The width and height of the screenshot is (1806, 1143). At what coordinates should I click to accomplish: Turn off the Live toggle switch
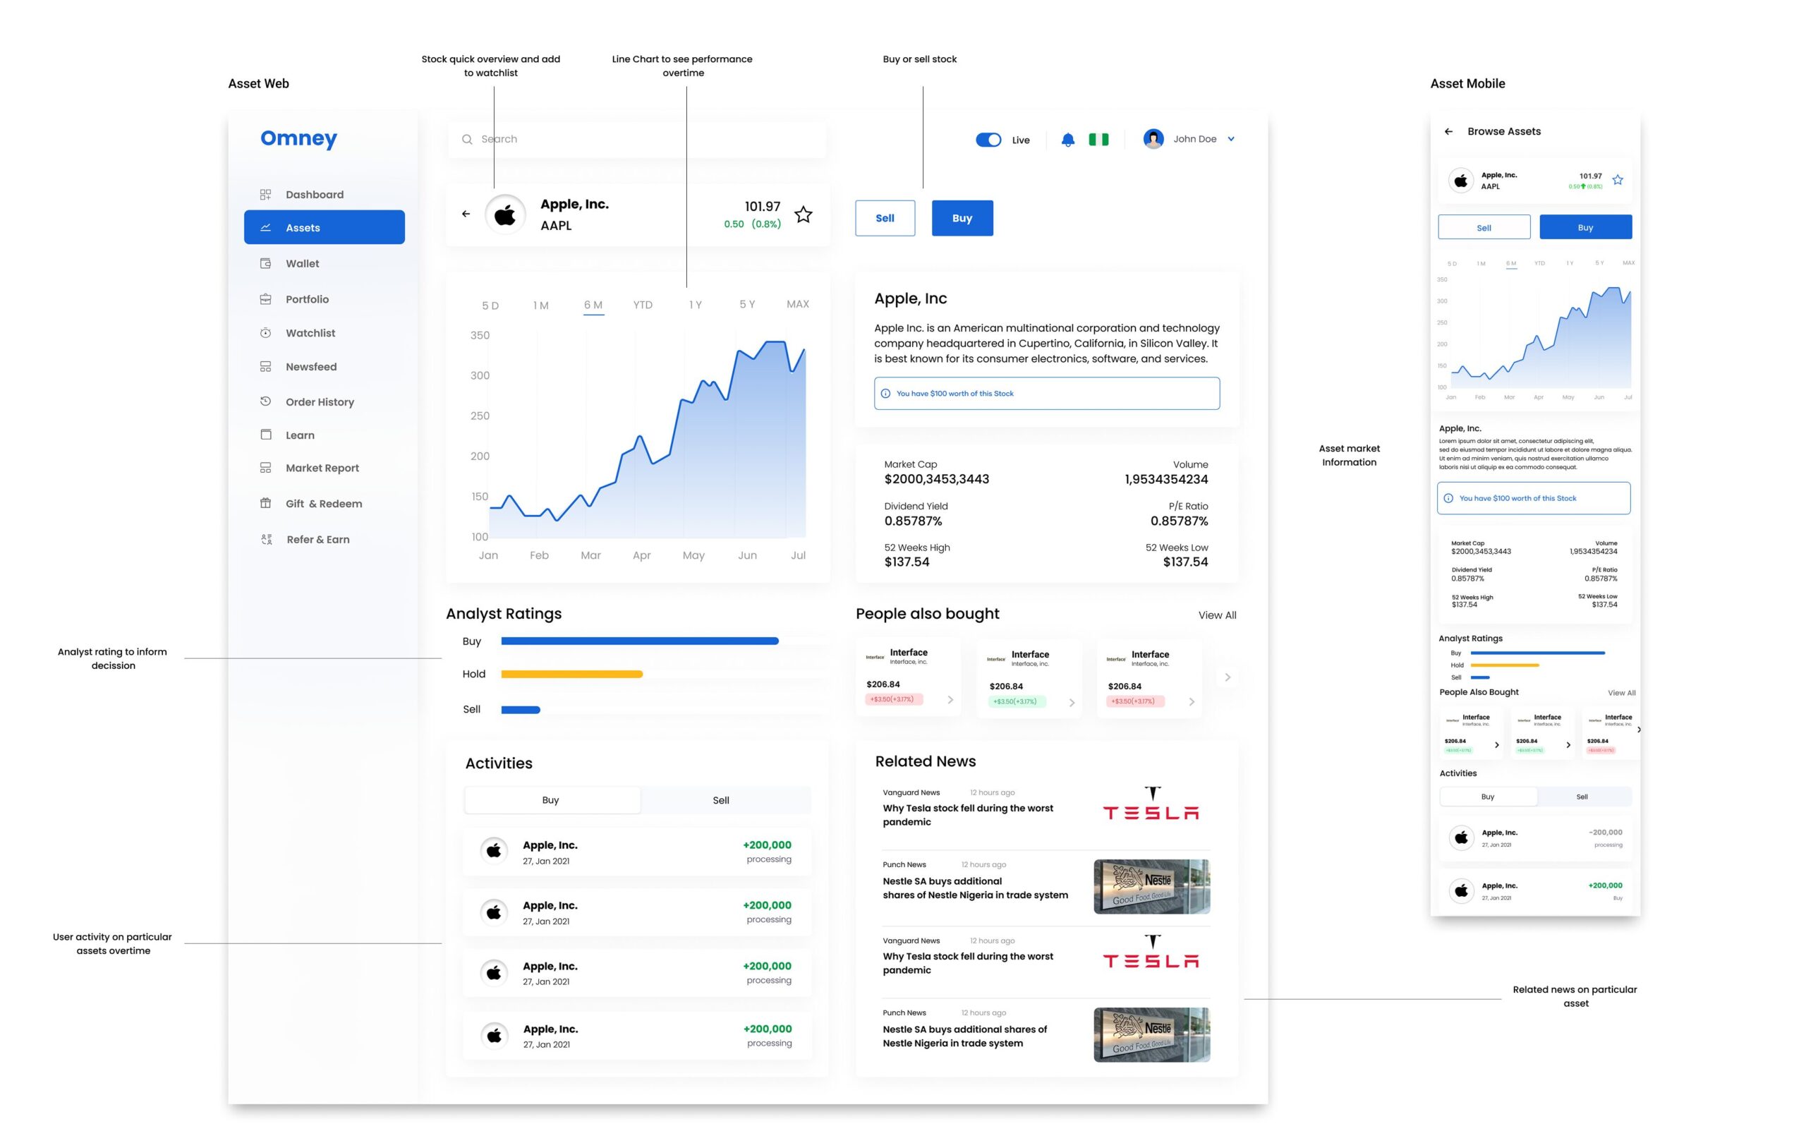(988, 140)
